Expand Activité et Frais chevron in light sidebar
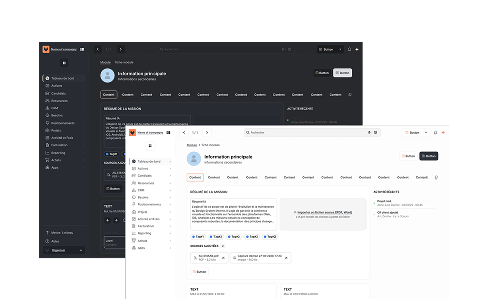 pyautogui.click(x=170, y=219)
